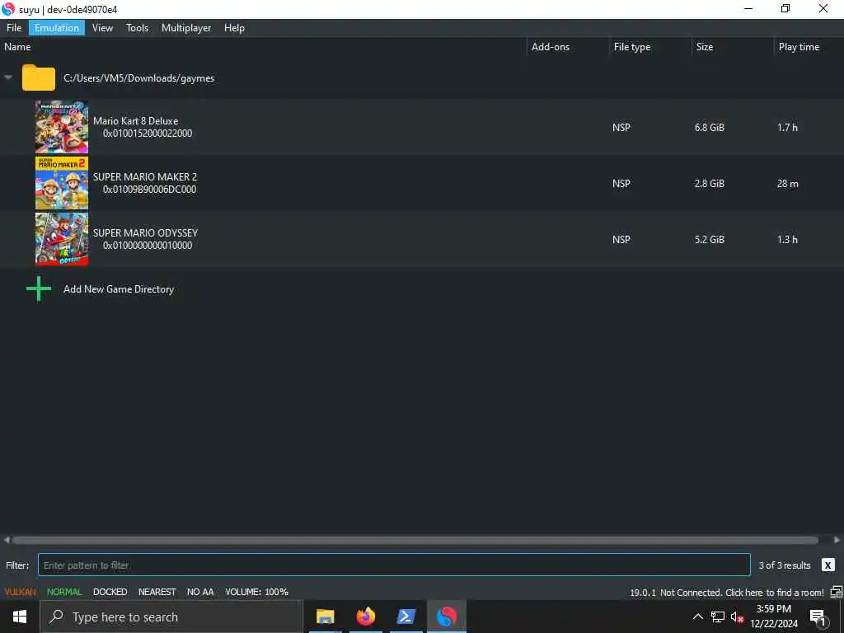Viewport: 844px width, 633px height.
Task: Select the Super Mario Maker 2 cover art
Action: [x=62, y=184]
